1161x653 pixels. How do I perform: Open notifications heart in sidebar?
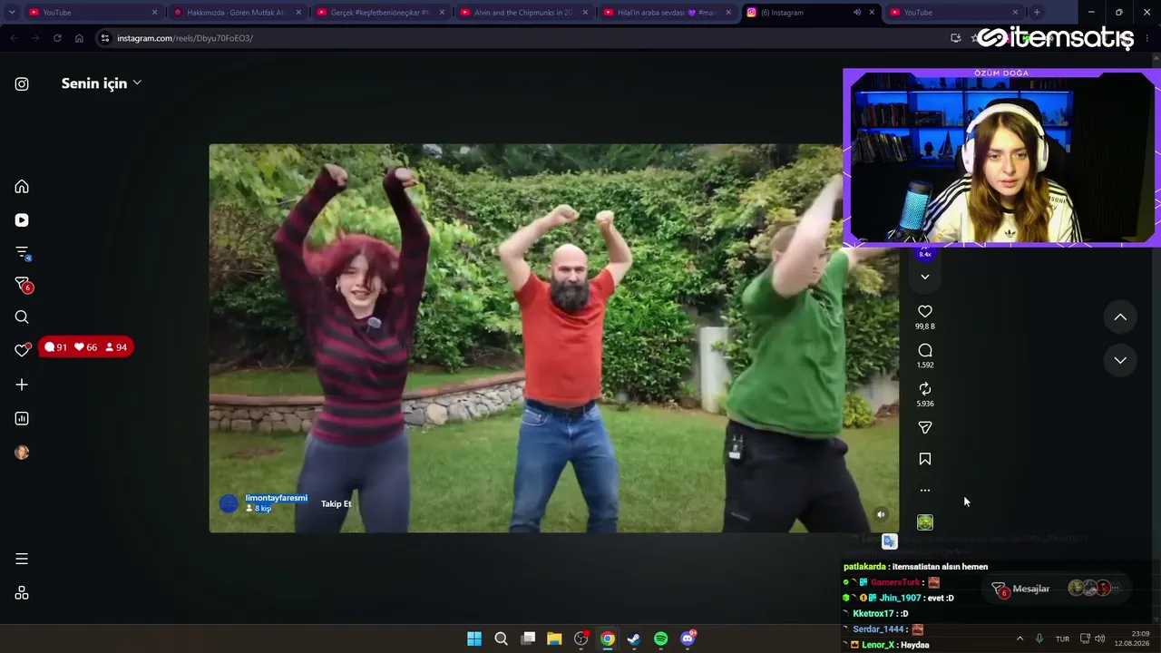pyautogui.click(x=22, y=350)
